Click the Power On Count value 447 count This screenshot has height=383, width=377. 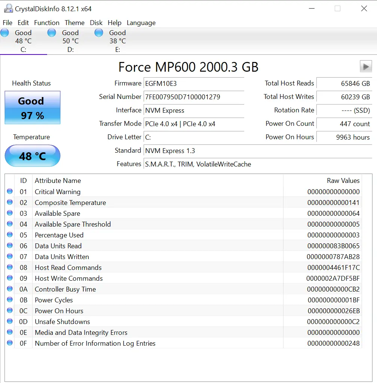[344, 124]
